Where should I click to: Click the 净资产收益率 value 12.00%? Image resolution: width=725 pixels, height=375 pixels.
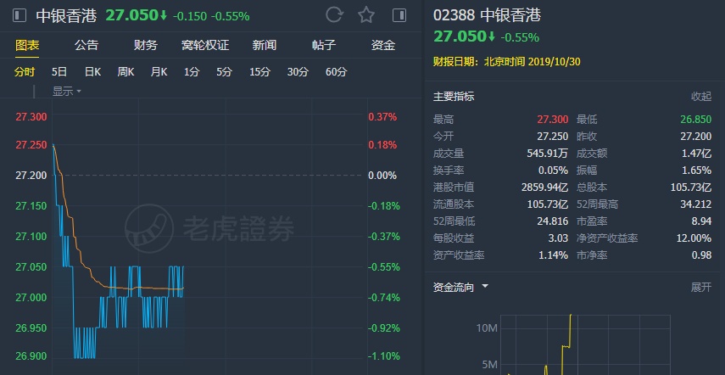pyautogui.click(x=694, y=238)
